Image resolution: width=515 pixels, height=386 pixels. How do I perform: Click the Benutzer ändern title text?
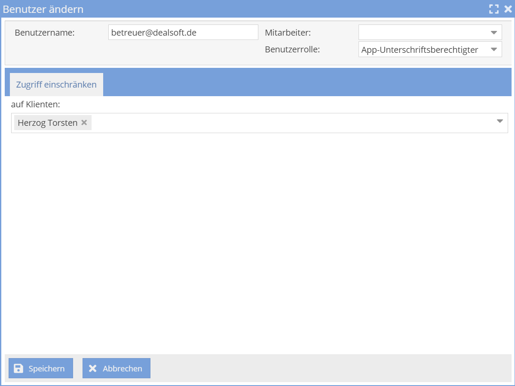43,9
